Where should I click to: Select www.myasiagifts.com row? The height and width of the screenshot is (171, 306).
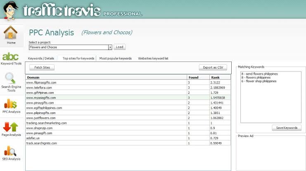(x=128, y=98)
